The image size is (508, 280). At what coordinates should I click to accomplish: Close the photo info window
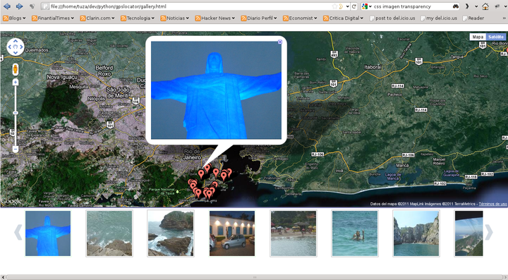[x=280, y=42]
